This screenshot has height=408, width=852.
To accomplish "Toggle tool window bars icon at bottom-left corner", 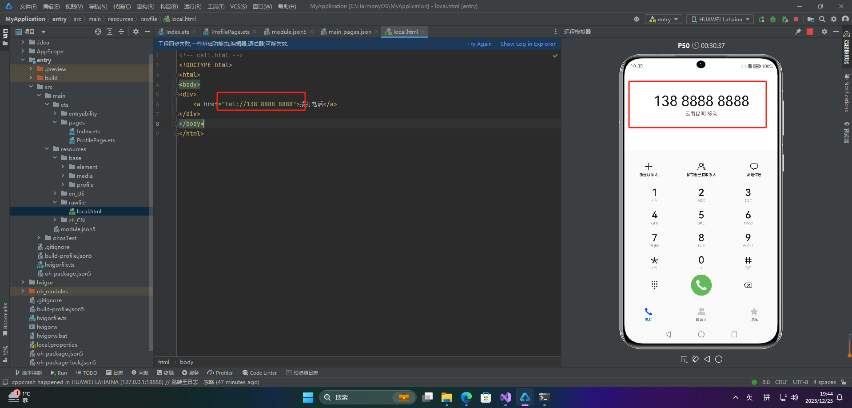I will (5, 382).
